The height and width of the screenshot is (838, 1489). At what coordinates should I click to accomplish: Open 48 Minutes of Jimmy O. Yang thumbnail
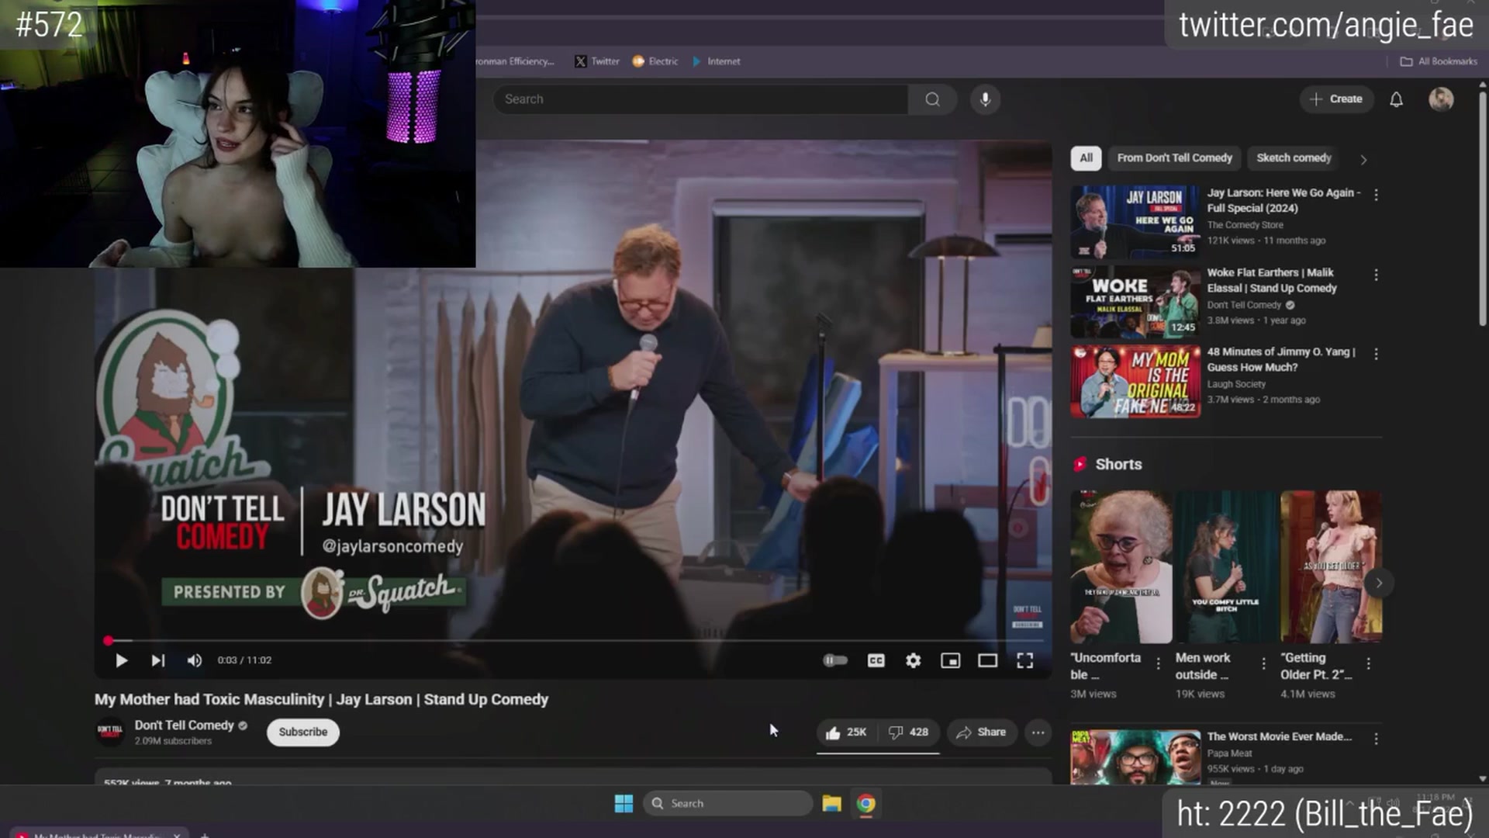coord(1135,382)
